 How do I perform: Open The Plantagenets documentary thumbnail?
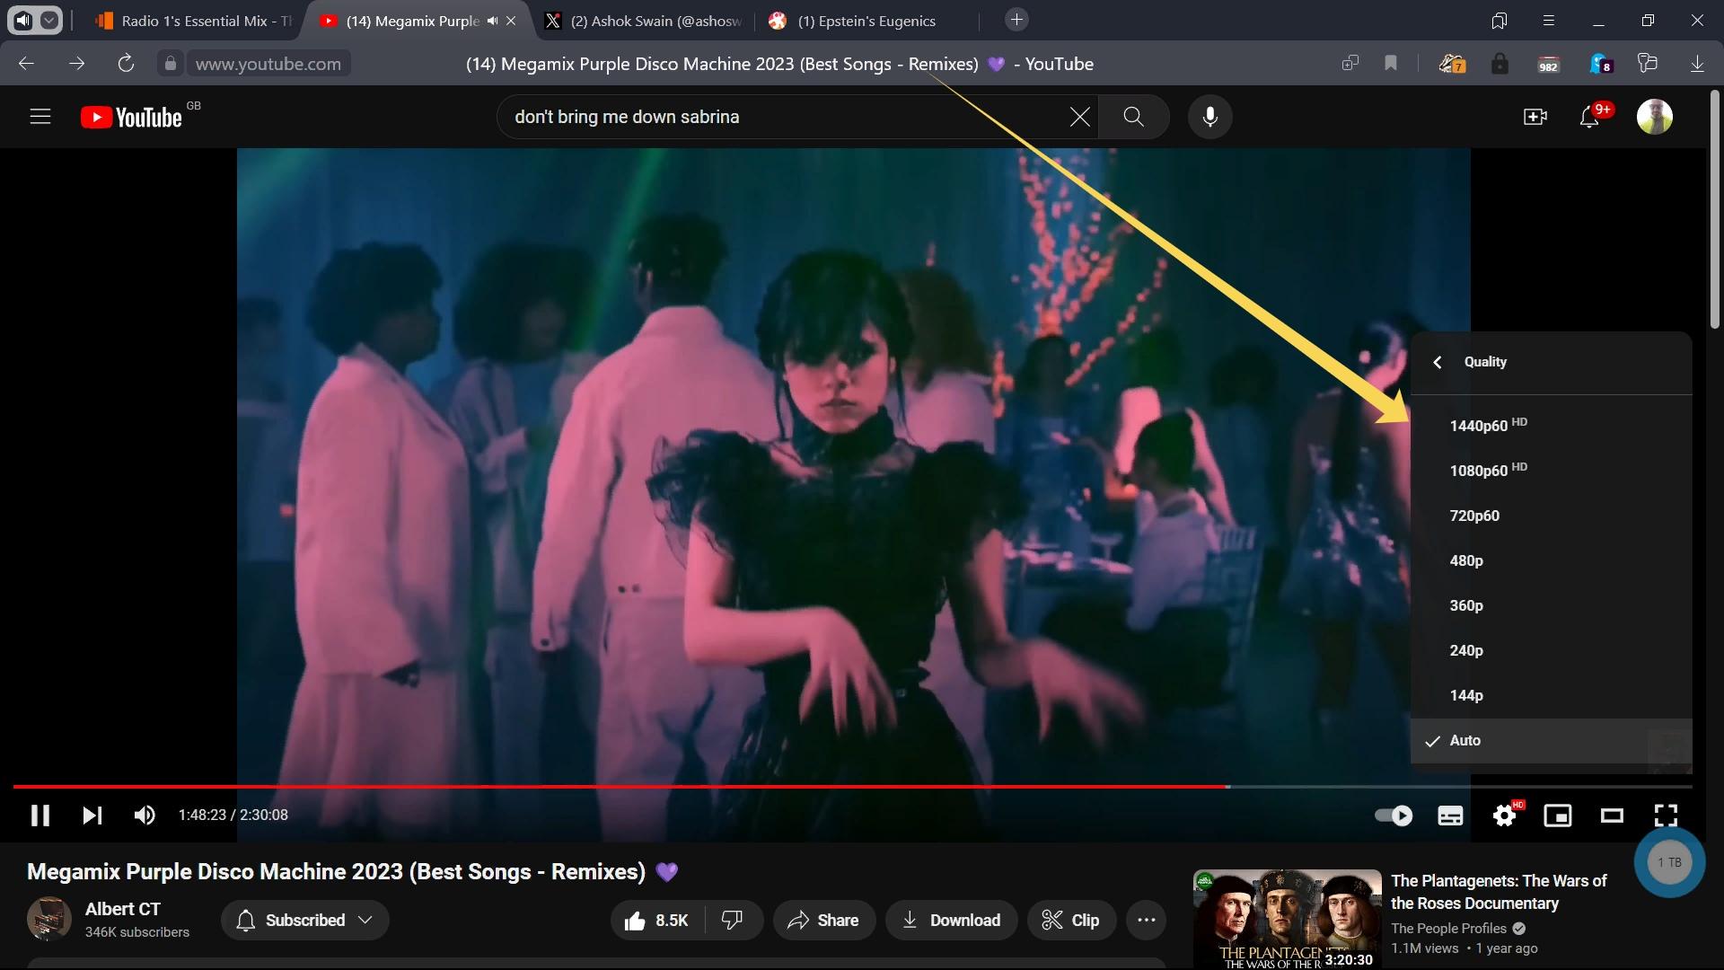point(1287,920)
